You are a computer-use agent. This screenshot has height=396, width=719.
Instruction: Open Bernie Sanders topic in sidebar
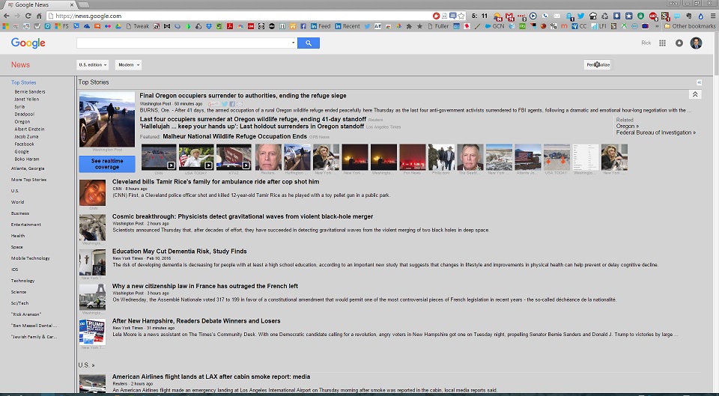pos(30,91)
